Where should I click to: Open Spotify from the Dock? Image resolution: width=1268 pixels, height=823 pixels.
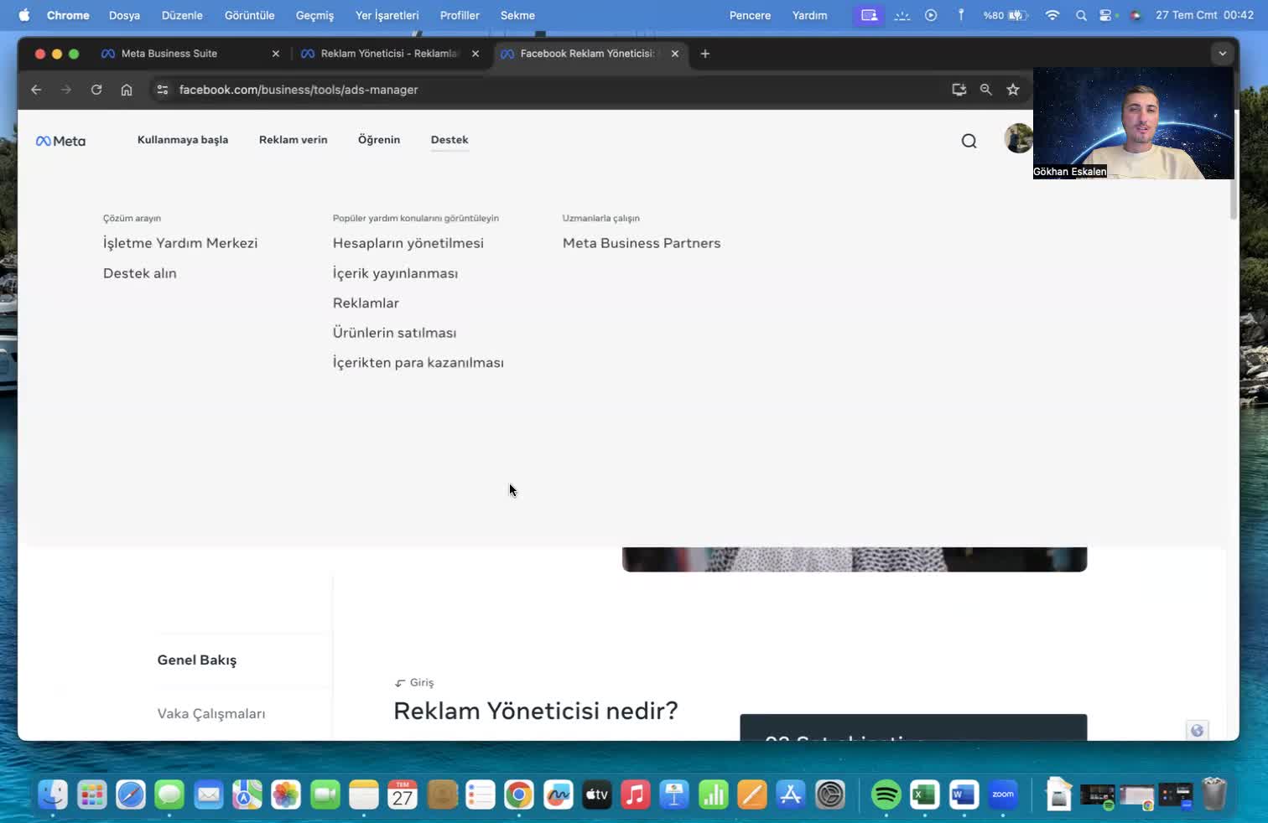886,795
